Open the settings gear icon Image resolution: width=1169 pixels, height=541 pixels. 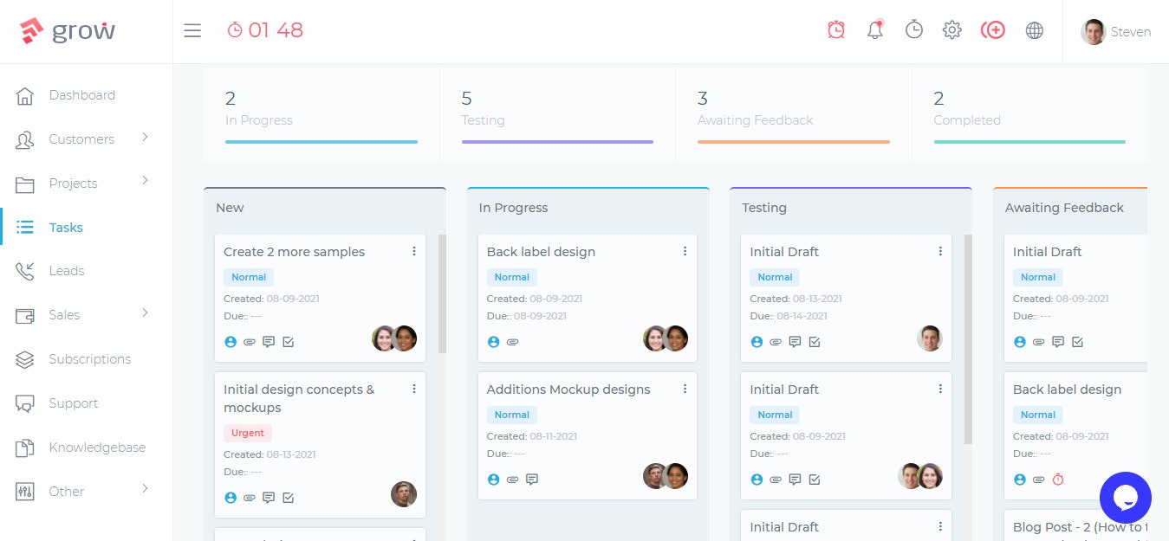(951, 29)
